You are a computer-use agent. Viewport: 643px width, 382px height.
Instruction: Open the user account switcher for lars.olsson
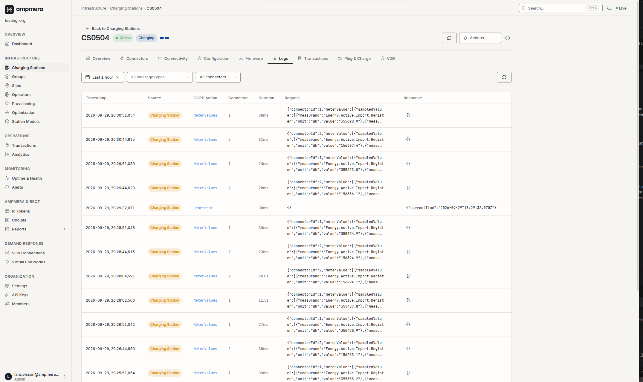(x=36, y=376)
